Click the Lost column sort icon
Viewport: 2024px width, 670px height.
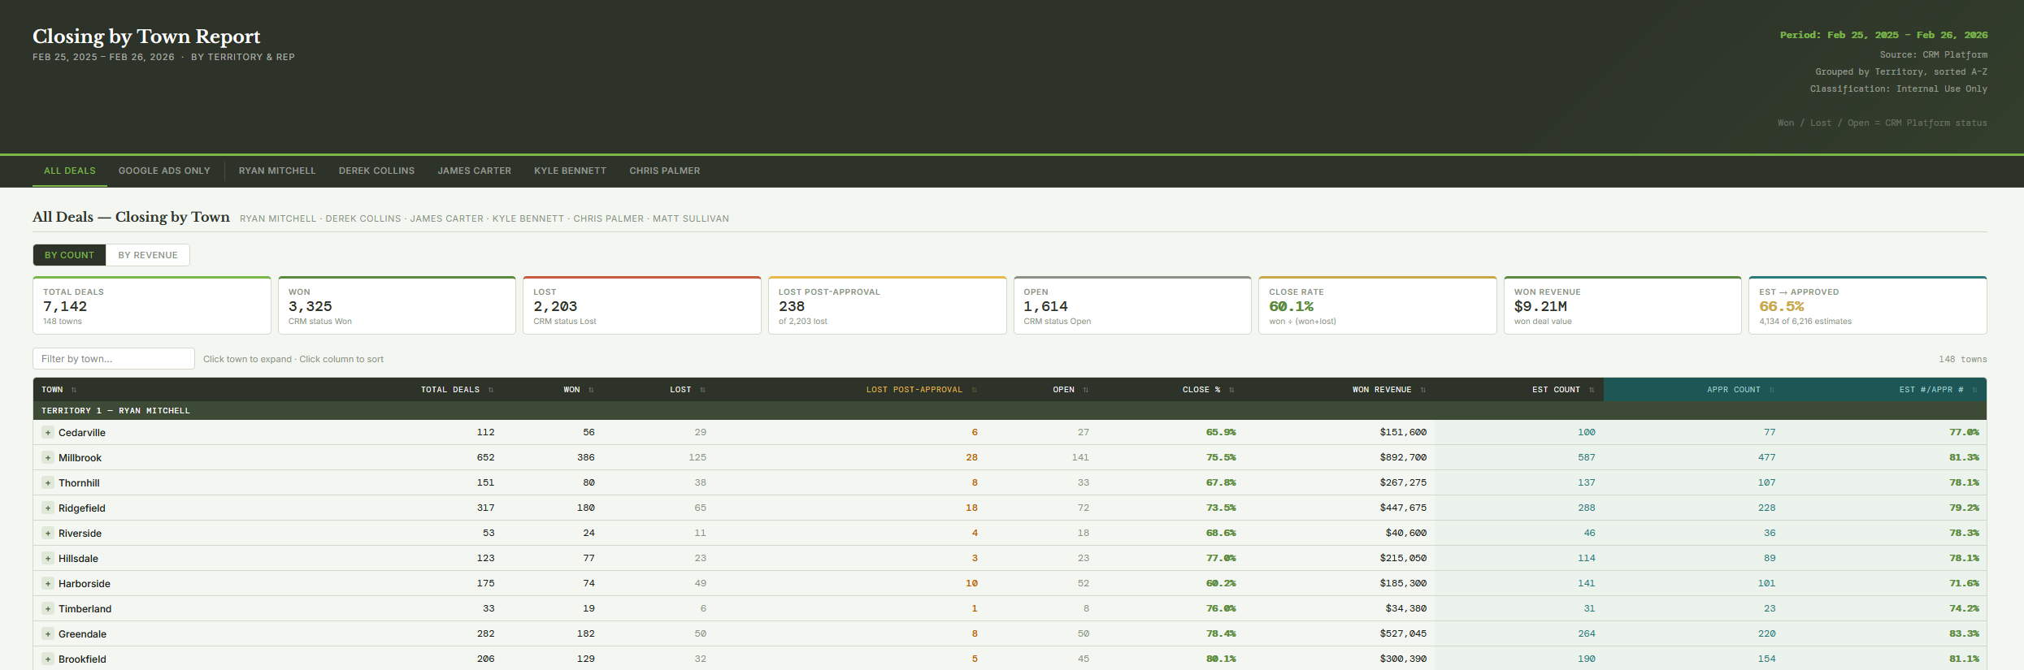[x=702, y=390]
